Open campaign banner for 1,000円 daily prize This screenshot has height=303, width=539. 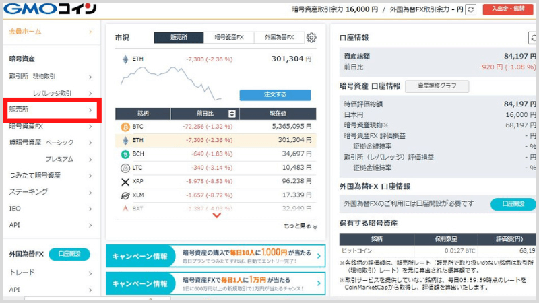216,256
